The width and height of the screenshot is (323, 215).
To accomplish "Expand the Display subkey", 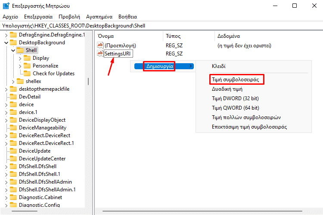I will 20,58.
